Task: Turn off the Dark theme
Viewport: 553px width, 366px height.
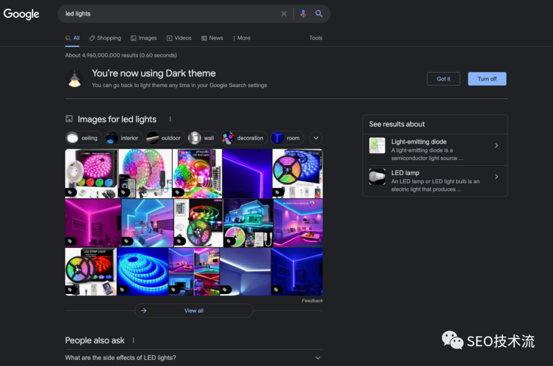Action: click(x=487, y=79)
